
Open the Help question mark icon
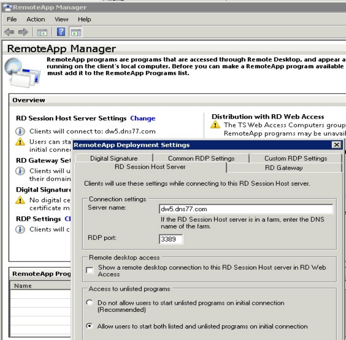61,32
